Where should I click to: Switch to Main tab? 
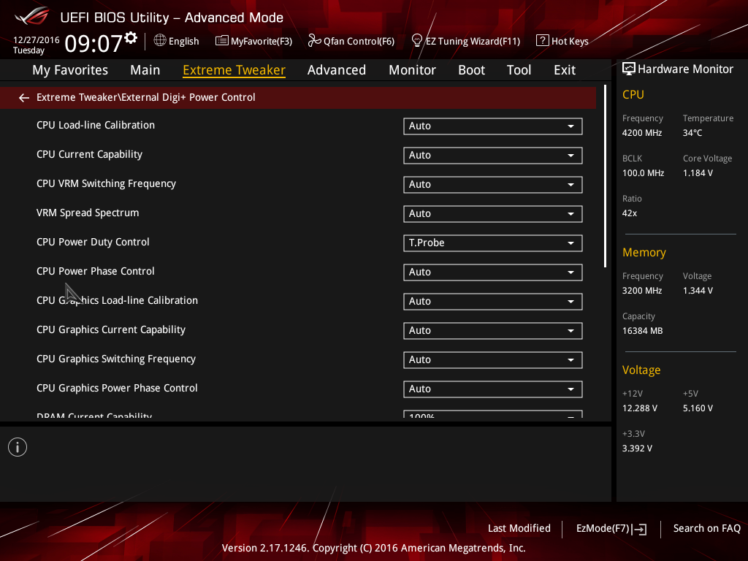(145, 70)
